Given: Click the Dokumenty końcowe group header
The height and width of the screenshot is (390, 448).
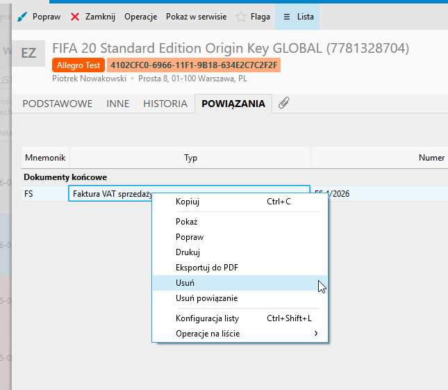Looking at the screenshot, I should pyautogui.click(x=65, y=177).
